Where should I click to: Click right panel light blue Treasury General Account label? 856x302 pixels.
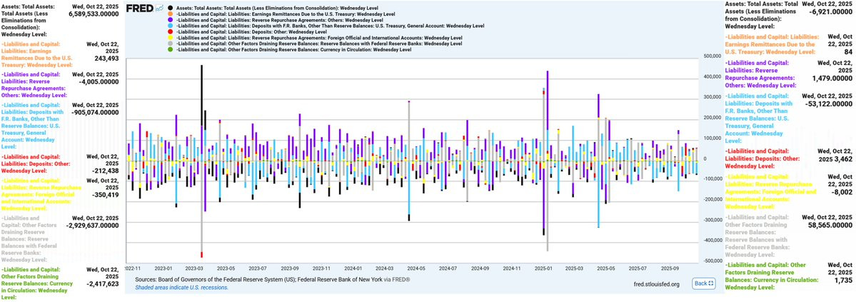pyautogui.click(x=760, y=119)
